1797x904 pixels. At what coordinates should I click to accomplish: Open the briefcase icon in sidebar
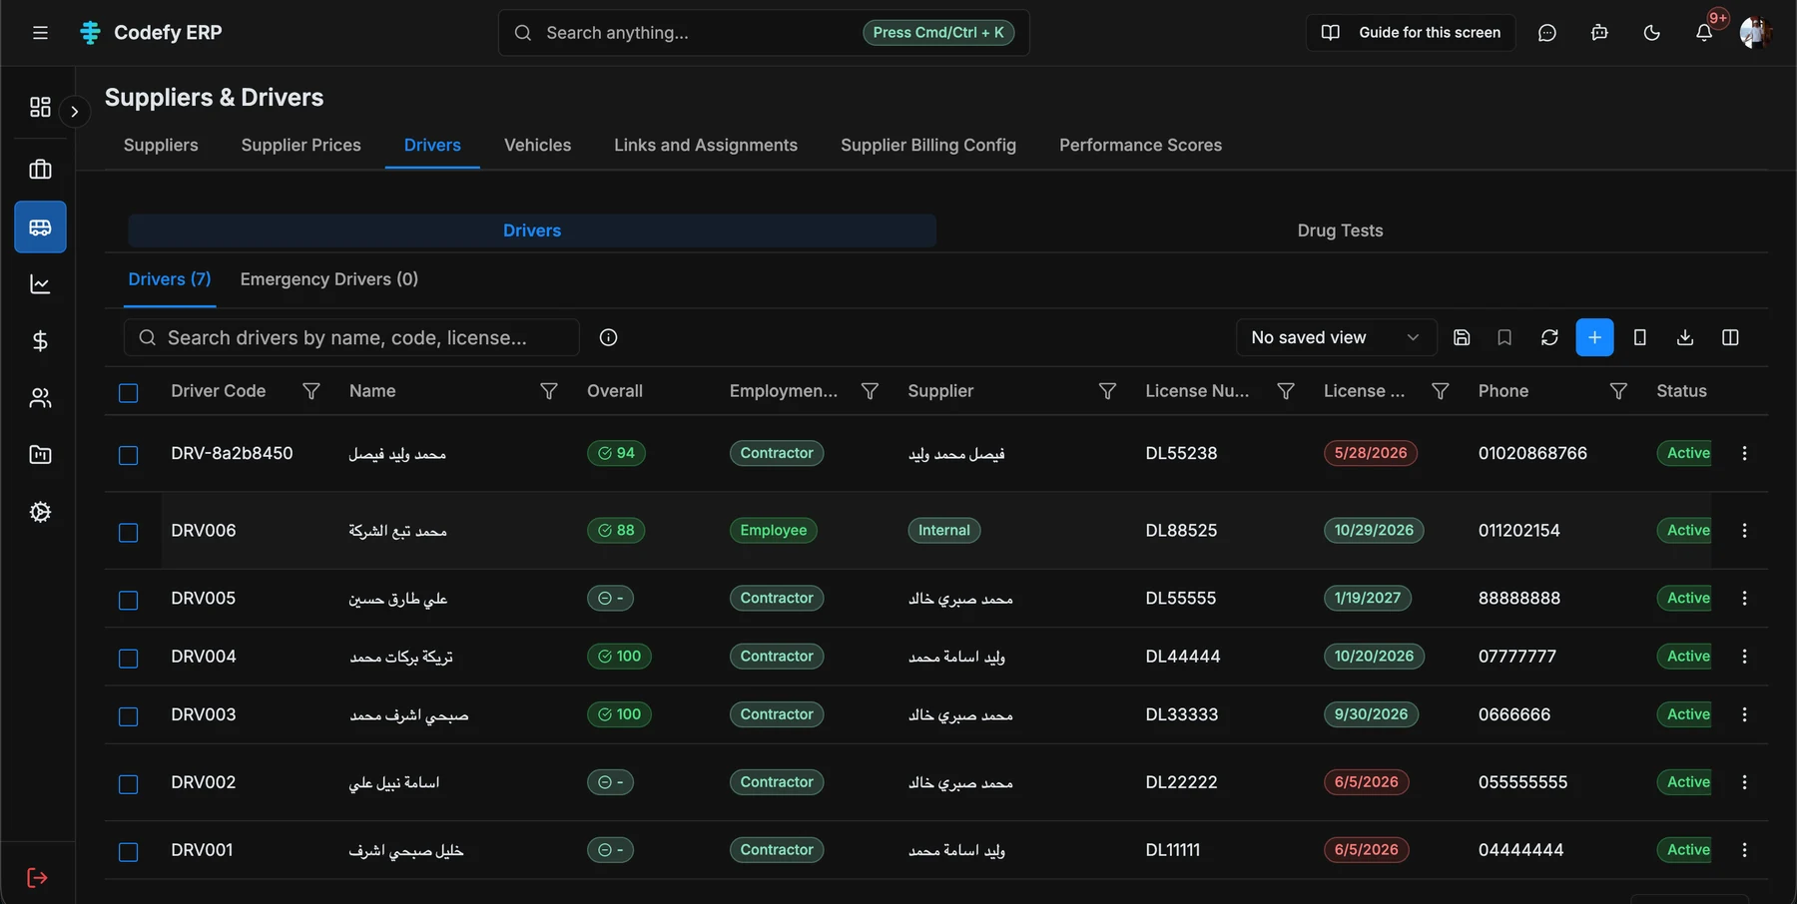[x=40, y=170]
